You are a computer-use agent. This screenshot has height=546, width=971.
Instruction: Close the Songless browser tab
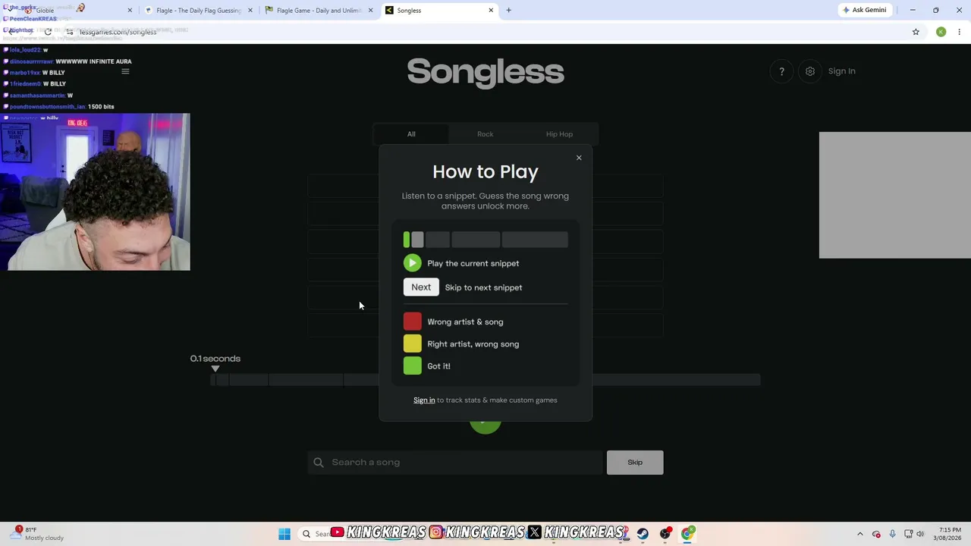coord(491,11)
